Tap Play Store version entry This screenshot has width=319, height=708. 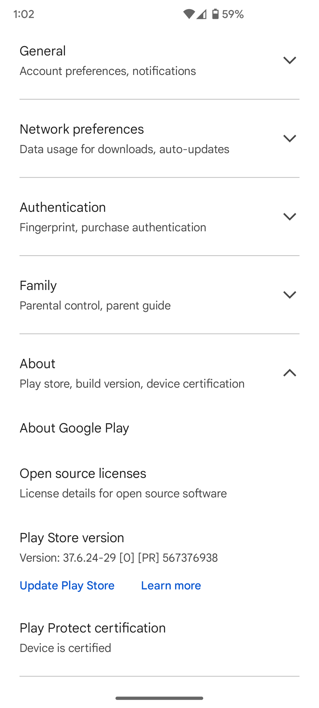point(72,538)
